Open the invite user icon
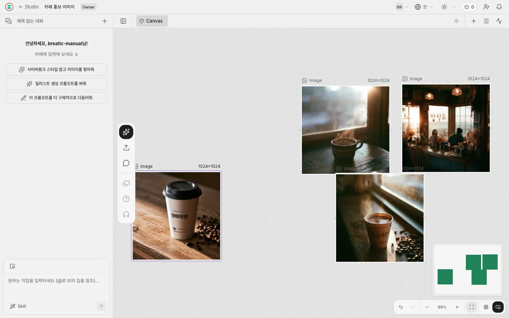 [486, 7]
